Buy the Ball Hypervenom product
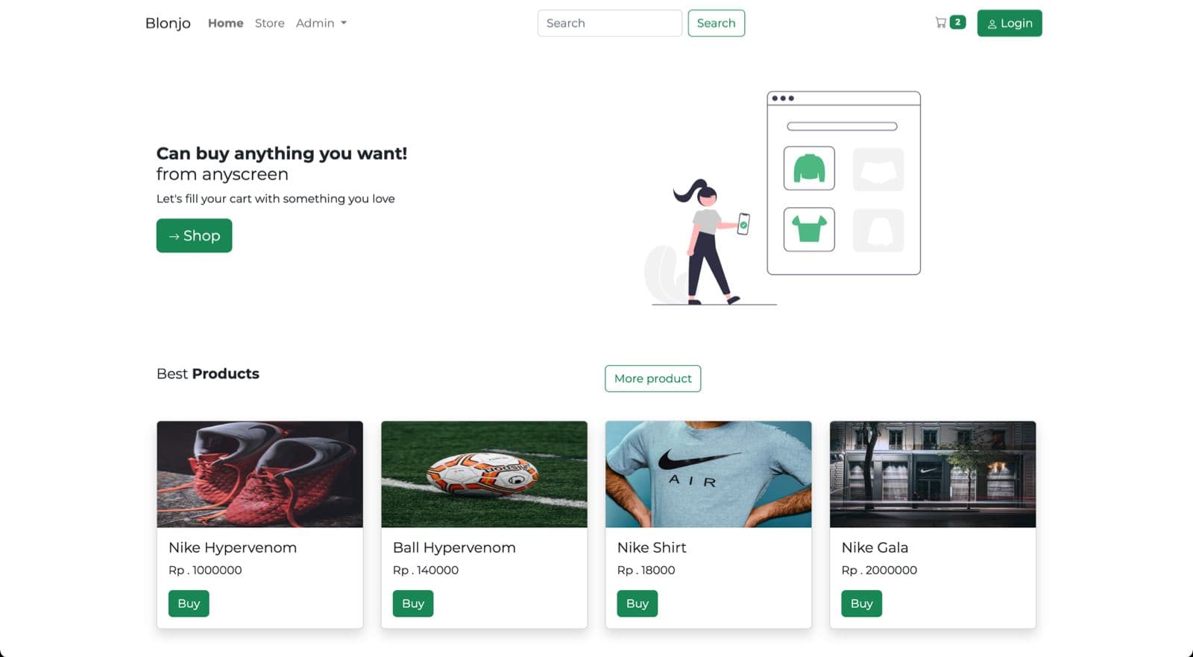The width and height of the screenshot is (1193, 657). [x=413, y=603]
